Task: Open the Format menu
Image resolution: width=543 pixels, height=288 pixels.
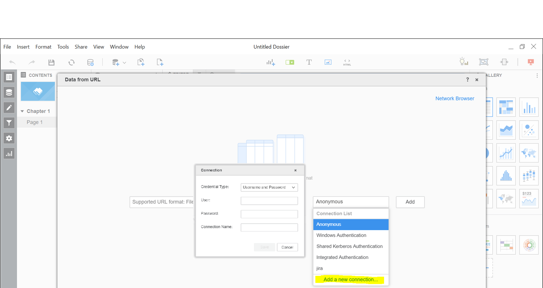Action: point(43,47)
